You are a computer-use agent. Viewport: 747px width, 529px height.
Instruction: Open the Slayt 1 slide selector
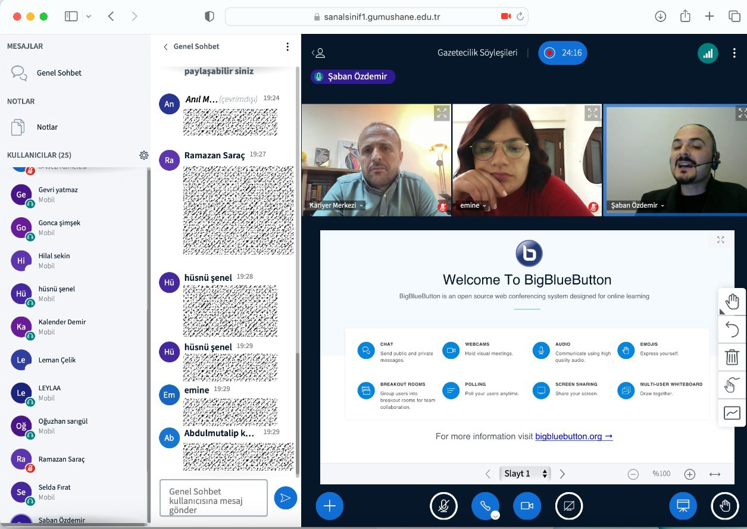pos(525,474)
